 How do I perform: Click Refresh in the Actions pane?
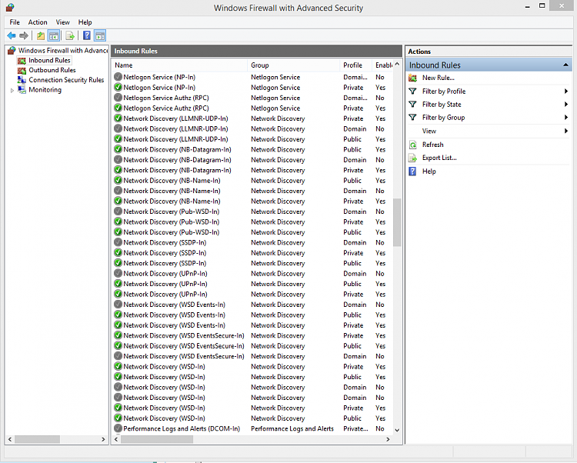[432, 145]
